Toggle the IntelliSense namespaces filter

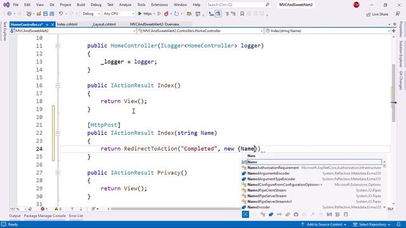click(x=254, y=214)
